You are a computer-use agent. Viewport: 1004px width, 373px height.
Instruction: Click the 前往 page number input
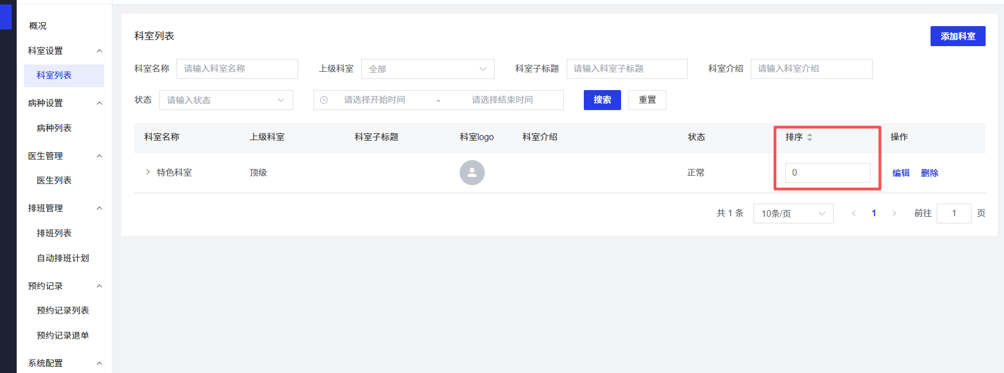954,213
